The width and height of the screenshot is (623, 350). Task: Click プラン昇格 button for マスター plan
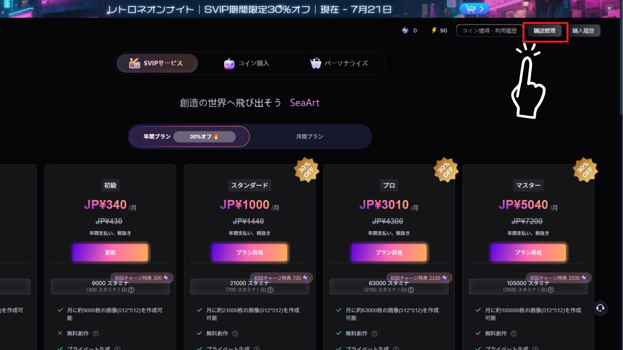pos(528,253)
